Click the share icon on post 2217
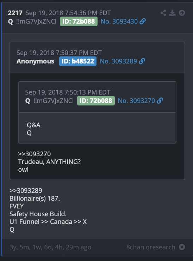The width and height of the screenshot is (193, 261). tap(163, 13)
